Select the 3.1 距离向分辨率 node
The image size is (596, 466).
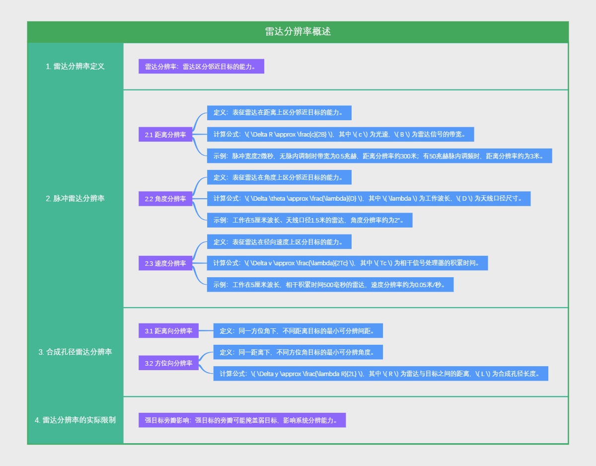click(168, 331)
